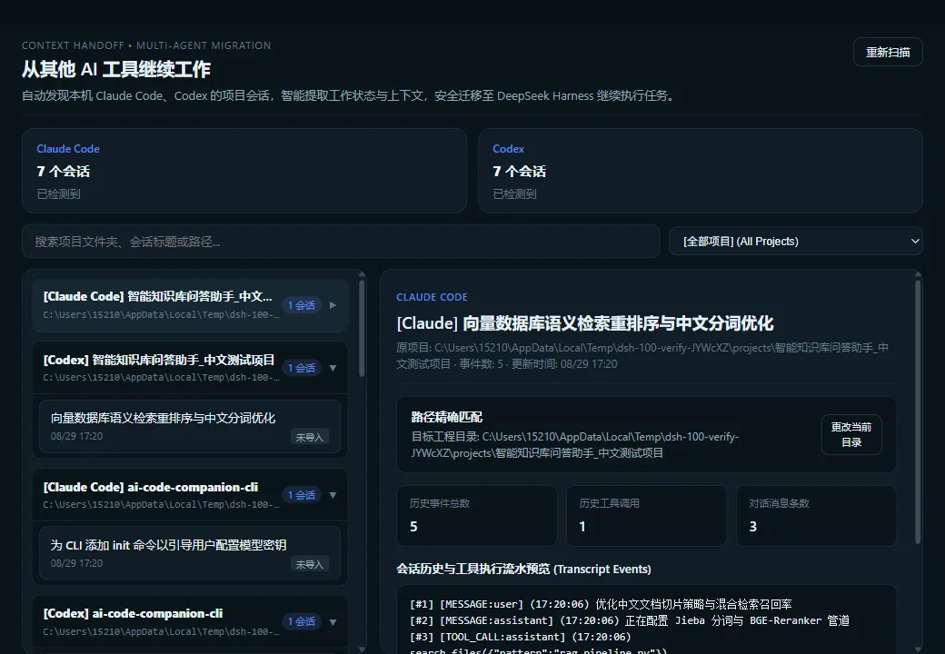Click the 从其他 AI 工具继续工作 page heading

115,69
